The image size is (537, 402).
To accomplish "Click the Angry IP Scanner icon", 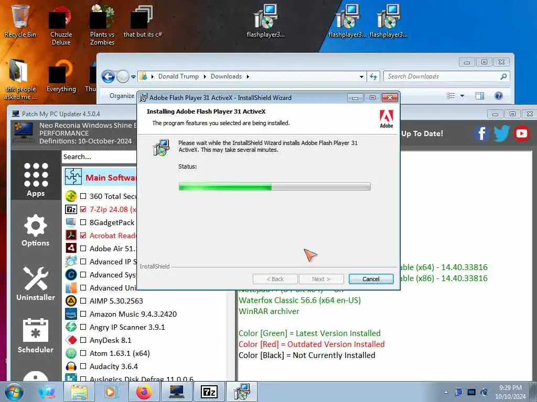I will [71, 327].
